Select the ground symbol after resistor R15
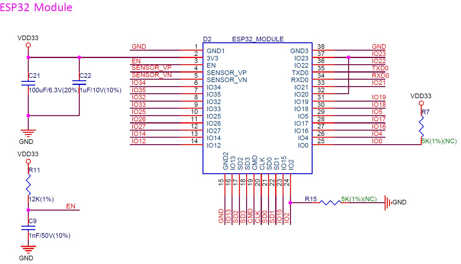Viewport: 461px width, 264px height. point(388,203)
